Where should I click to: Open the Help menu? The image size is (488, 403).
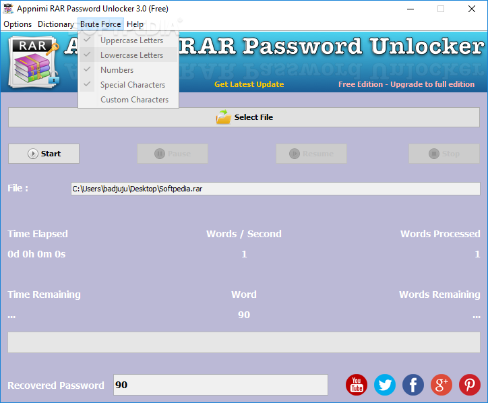point(135,24)
